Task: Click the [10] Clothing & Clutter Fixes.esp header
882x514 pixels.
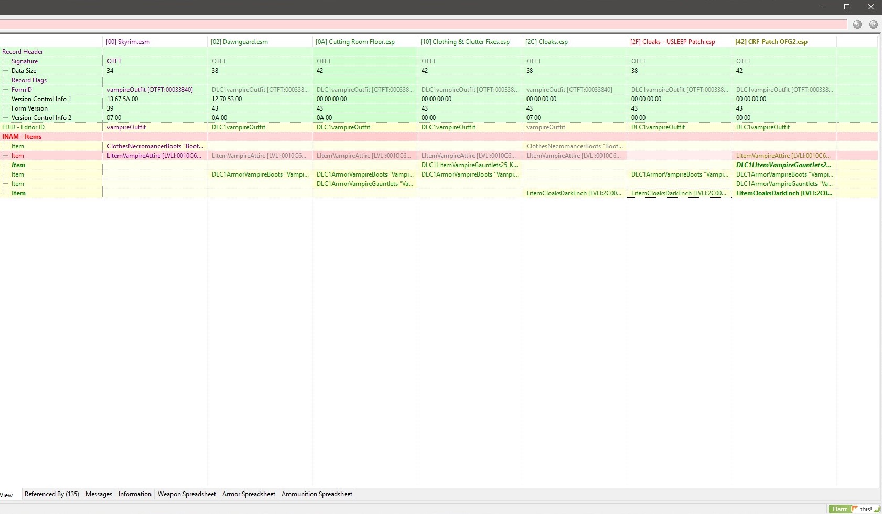Action: pos(469,42)
